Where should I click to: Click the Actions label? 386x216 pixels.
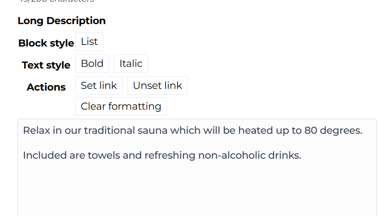[x=46, y=87]
